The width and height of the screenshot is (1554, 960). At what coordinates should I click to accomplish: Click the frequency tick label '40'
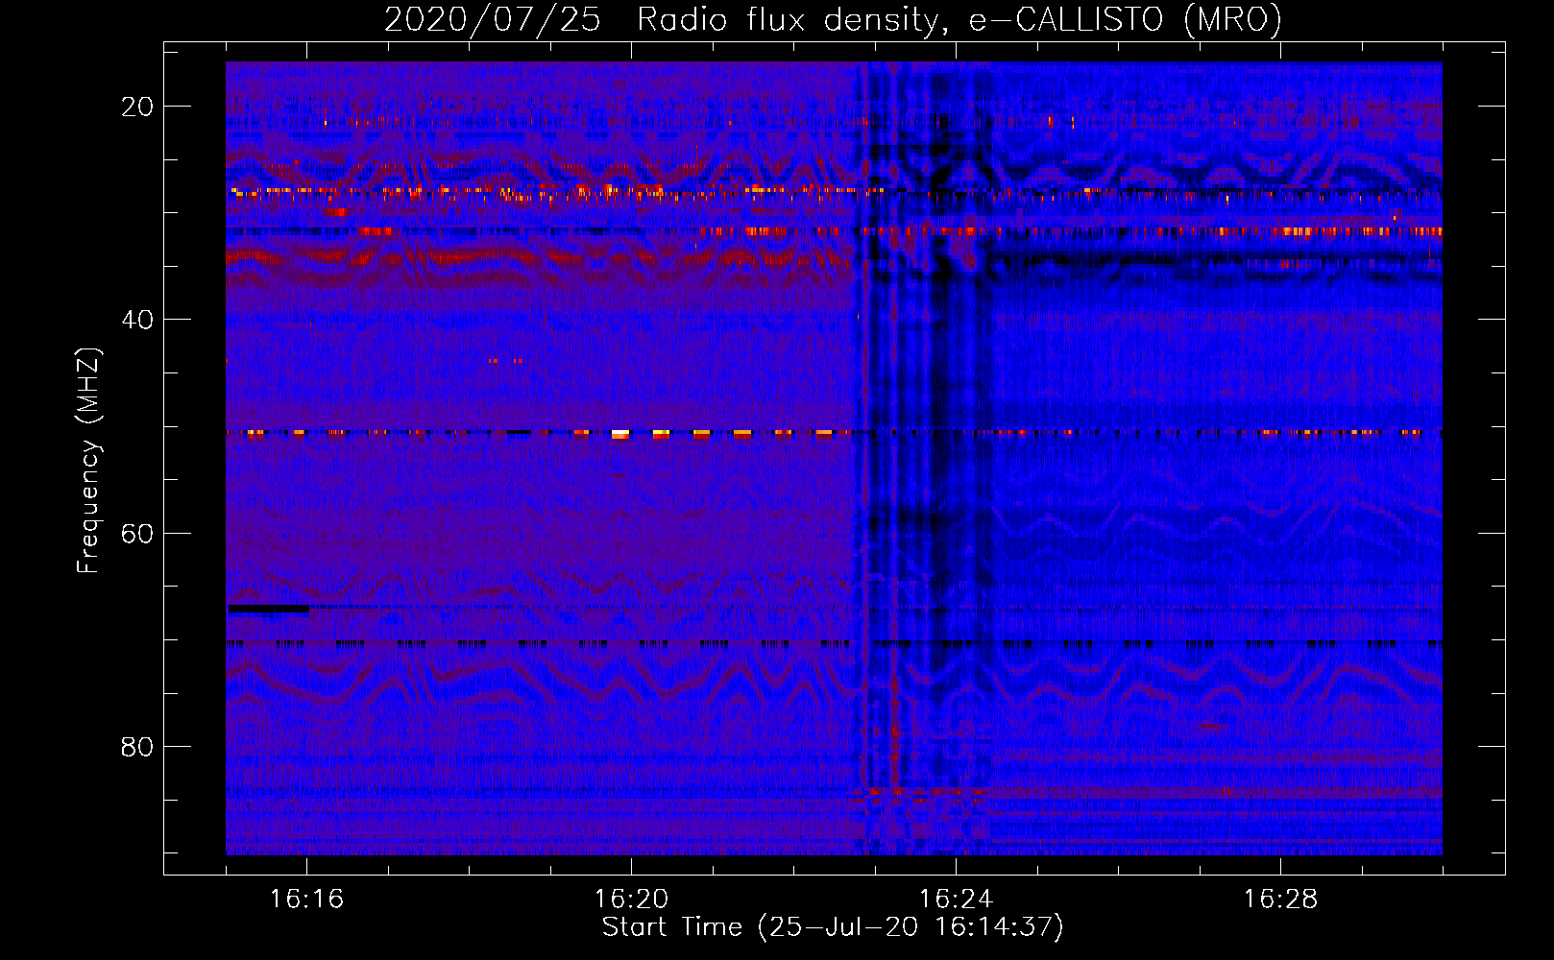click(137, 320)
